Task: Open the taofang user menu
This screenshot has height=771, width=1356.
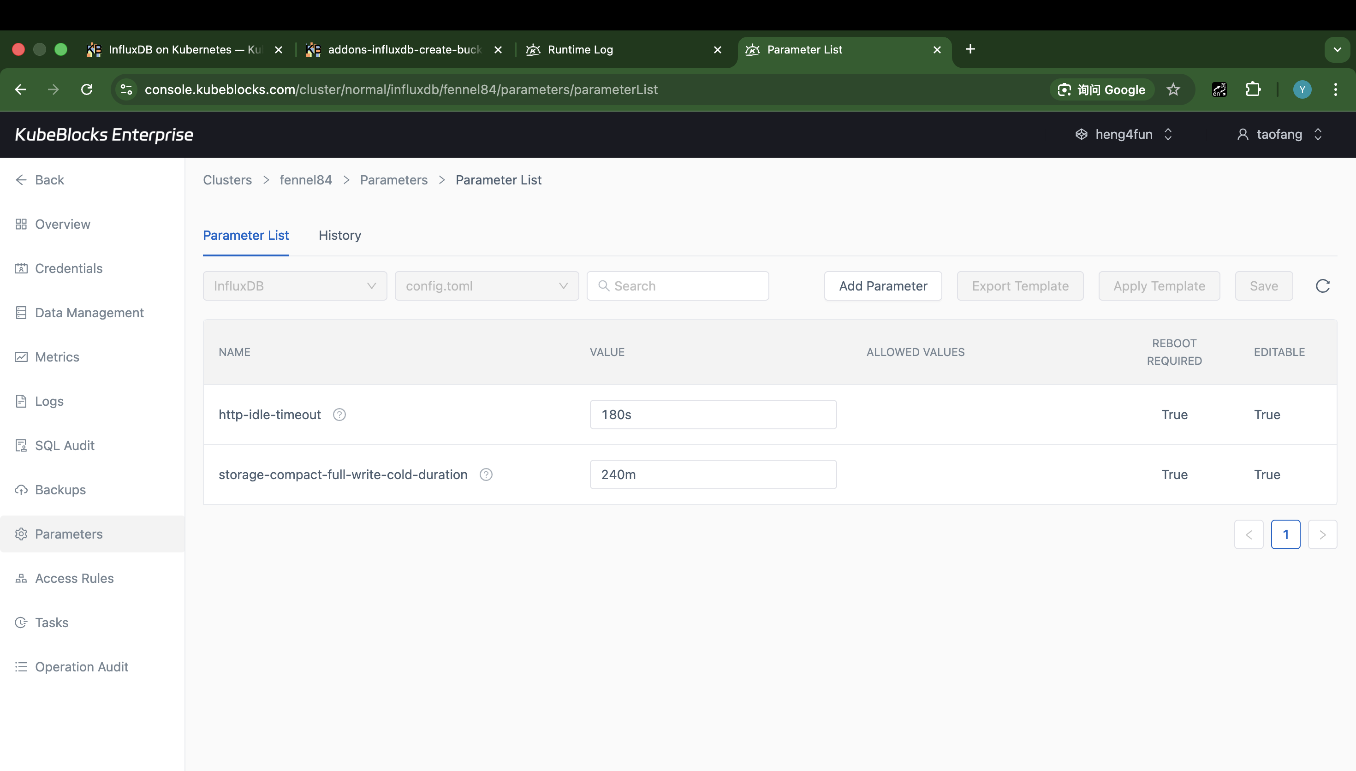Action: point(1280,135)
